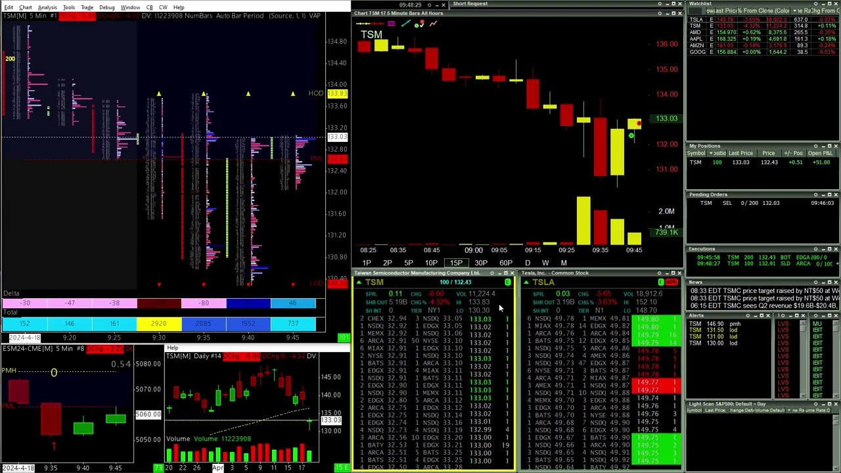Open settings gear of My Positions panel
Viewport: 841px width, 473px height.
815,146
